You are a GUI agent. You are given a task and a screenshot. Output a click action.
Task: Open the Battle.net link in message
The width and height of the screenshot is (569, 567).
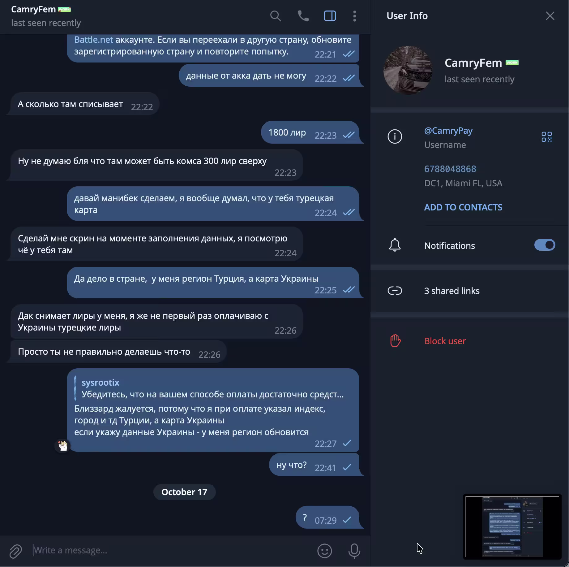coord(93,40)
